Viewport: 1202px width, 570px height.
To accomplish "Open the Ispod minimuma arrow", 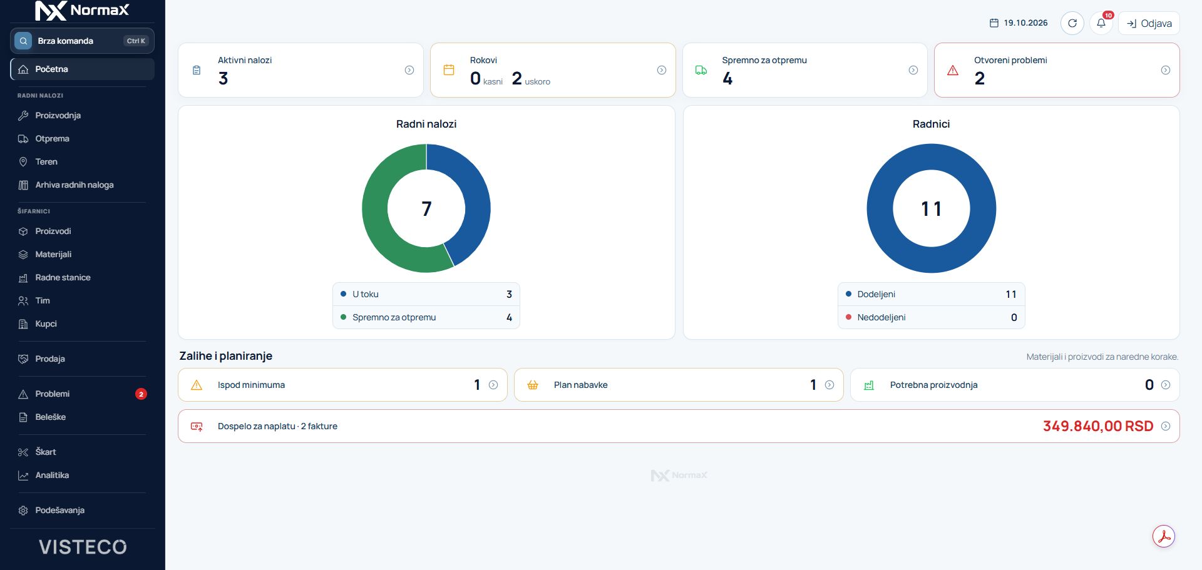I will pyautogui.click(x=493, y=385).
